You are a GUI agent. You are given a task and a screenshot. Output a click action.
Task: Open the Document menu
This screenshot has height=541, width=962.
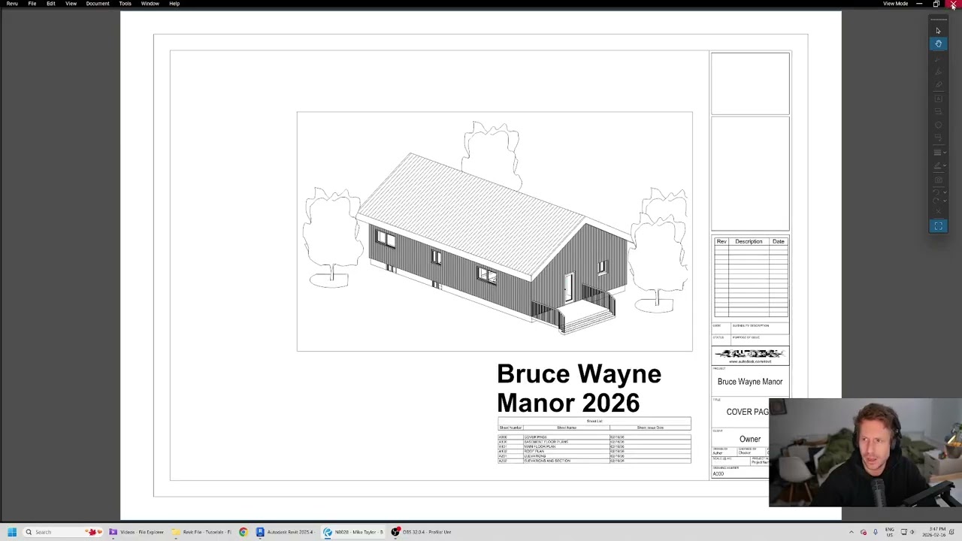pyautogui.click(x=98, y=4)
